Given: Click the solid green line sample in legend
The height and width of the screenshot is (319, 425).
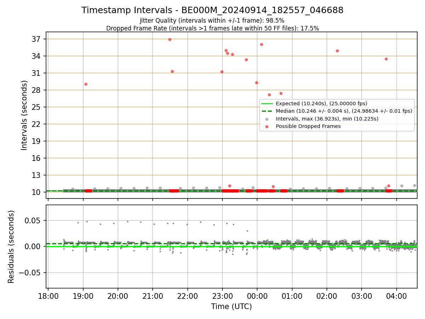Looking at the screenshot, I should 267,103.
